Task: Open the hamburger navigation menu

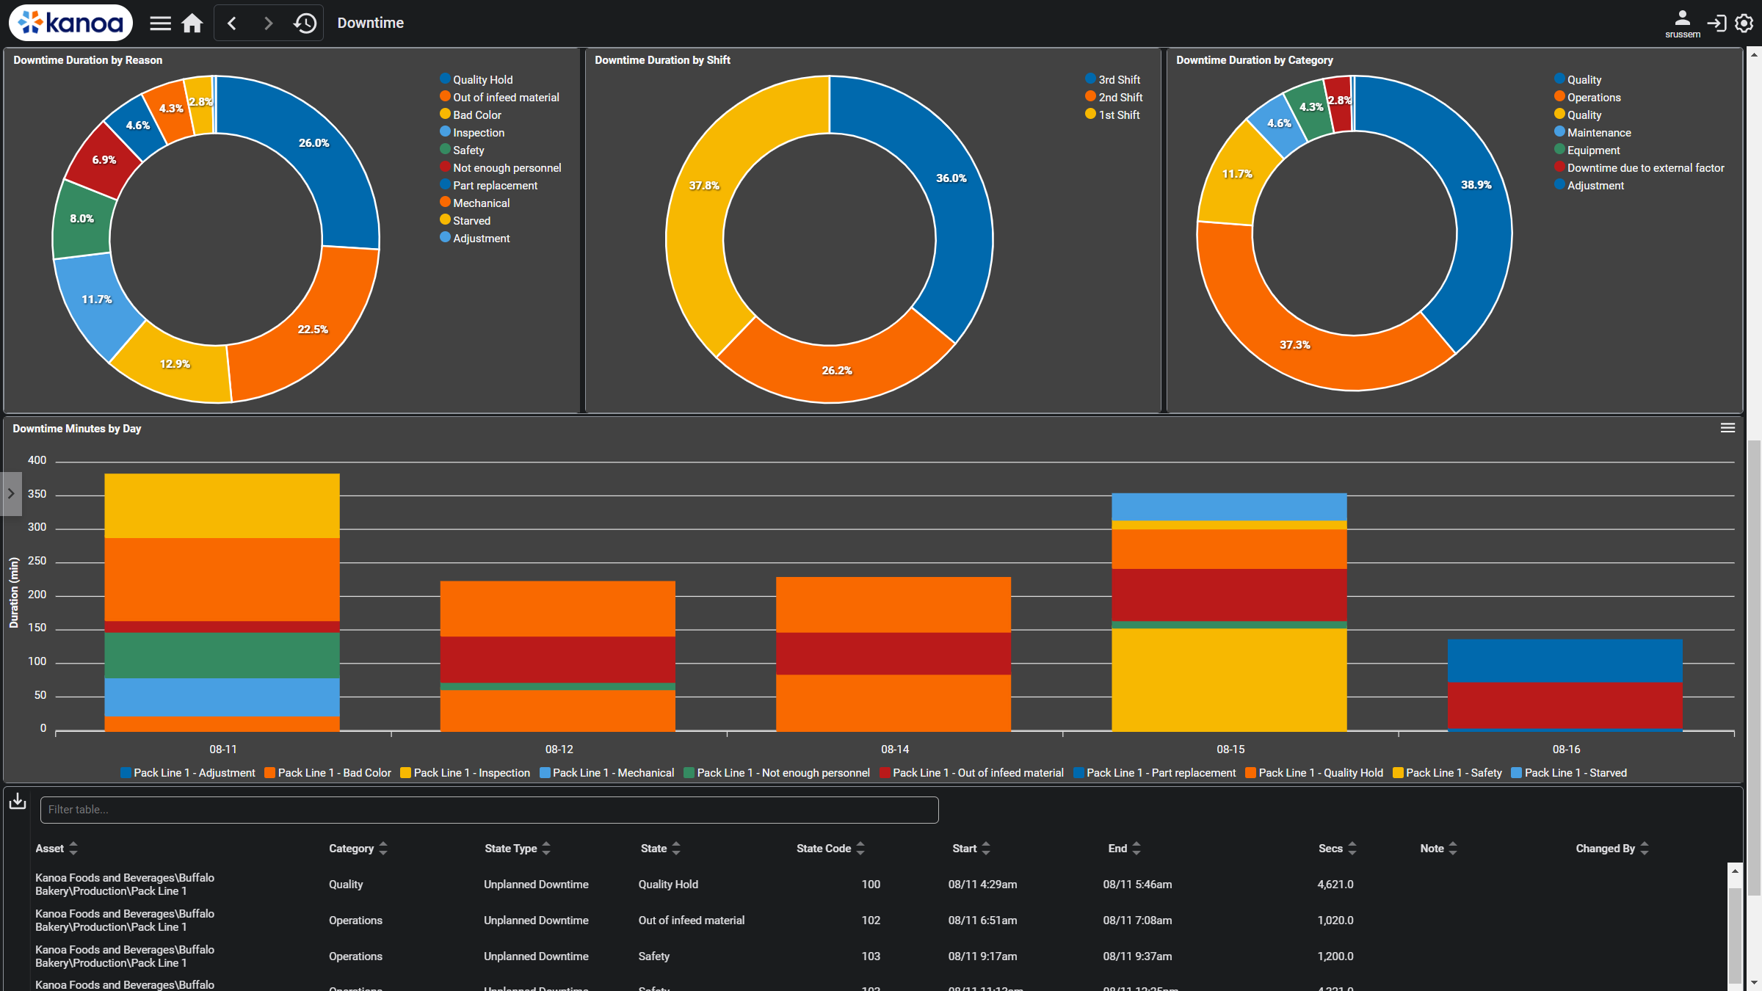Action: (x=160, y=23)
